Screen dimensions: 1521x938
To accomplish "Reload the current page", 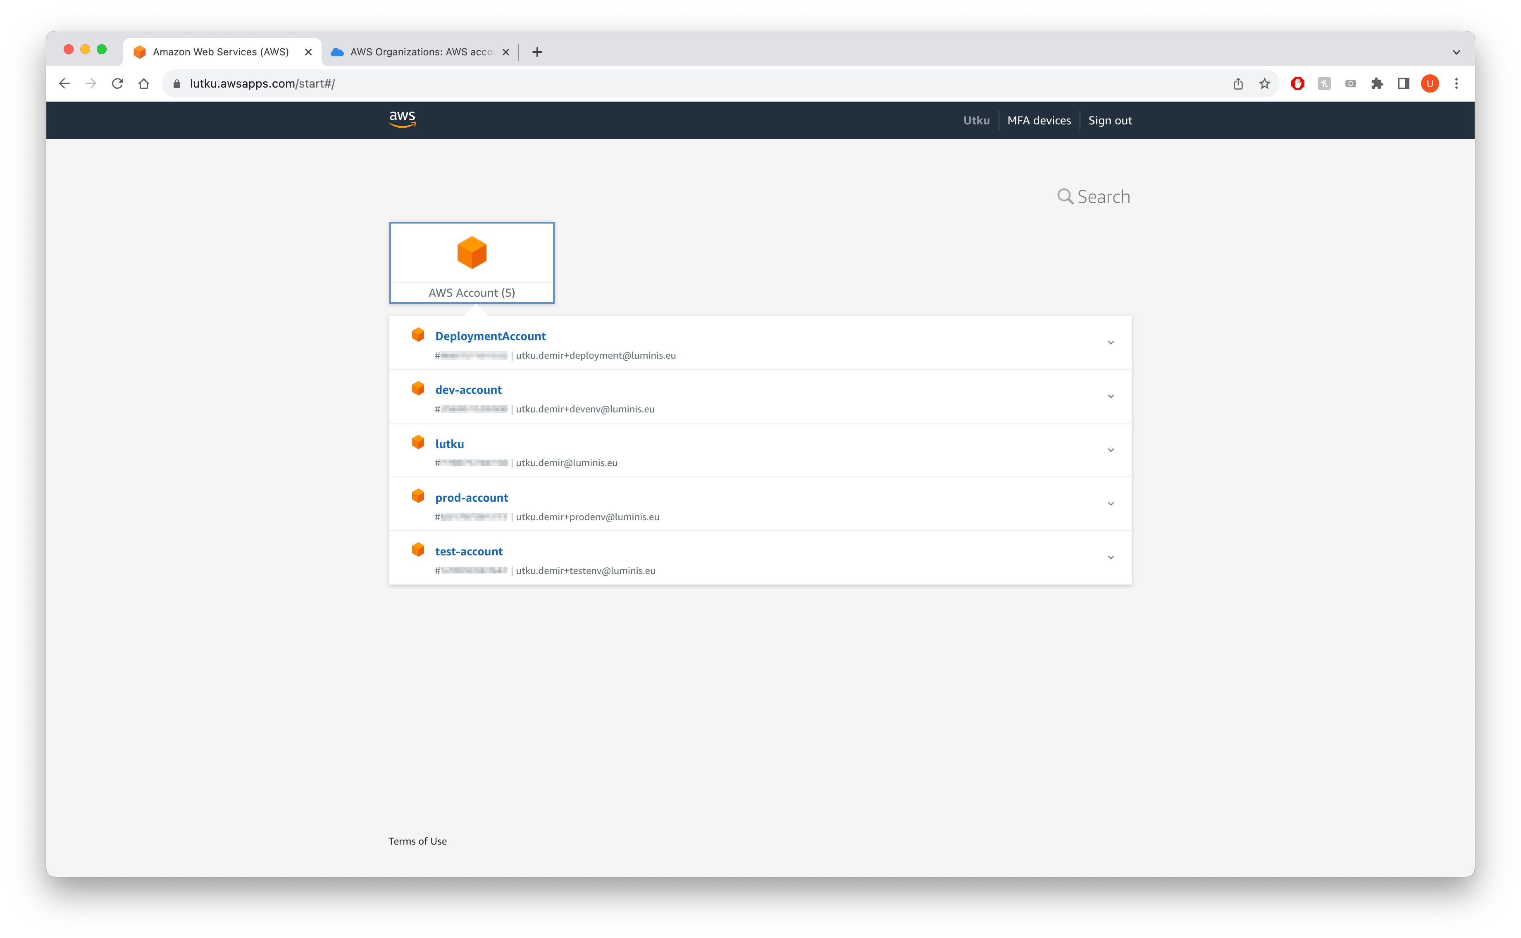I will click(117, 84).
